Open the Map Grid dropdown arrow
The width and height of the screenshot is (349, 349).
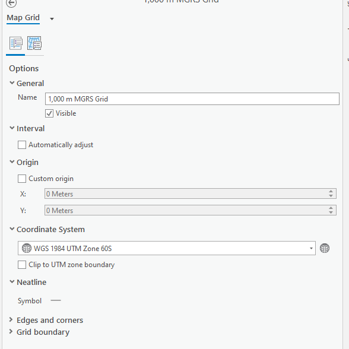52,19
